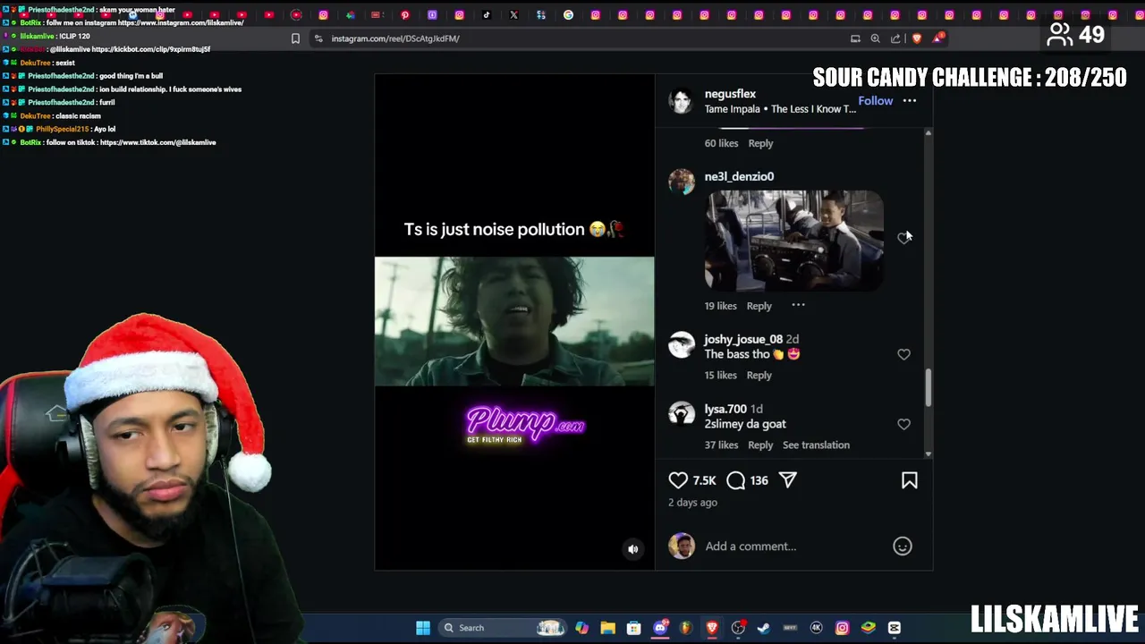View the 37 likes on lysa.700's comment

click(x=721, y=445)
